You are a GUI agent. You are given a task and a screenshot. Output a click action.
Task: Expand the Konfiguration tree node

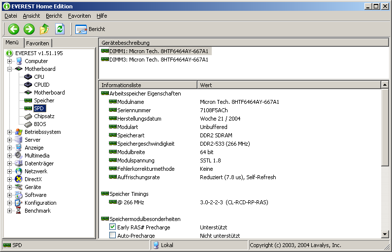click(9, 203)
